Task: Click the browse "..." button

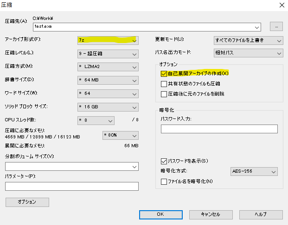Action: (x=276, y=26)
